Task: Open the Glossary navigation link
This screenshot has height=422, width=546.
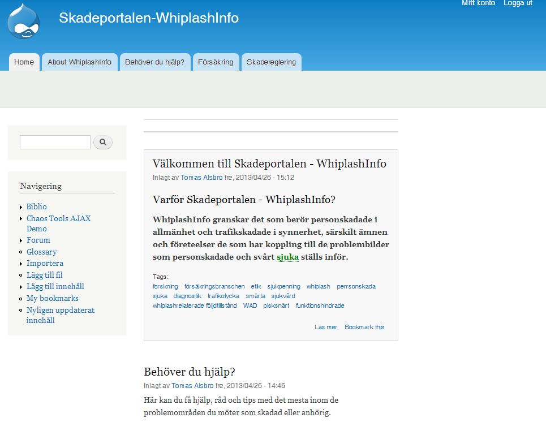Action: pyautogui.click(x=41, y=252)
